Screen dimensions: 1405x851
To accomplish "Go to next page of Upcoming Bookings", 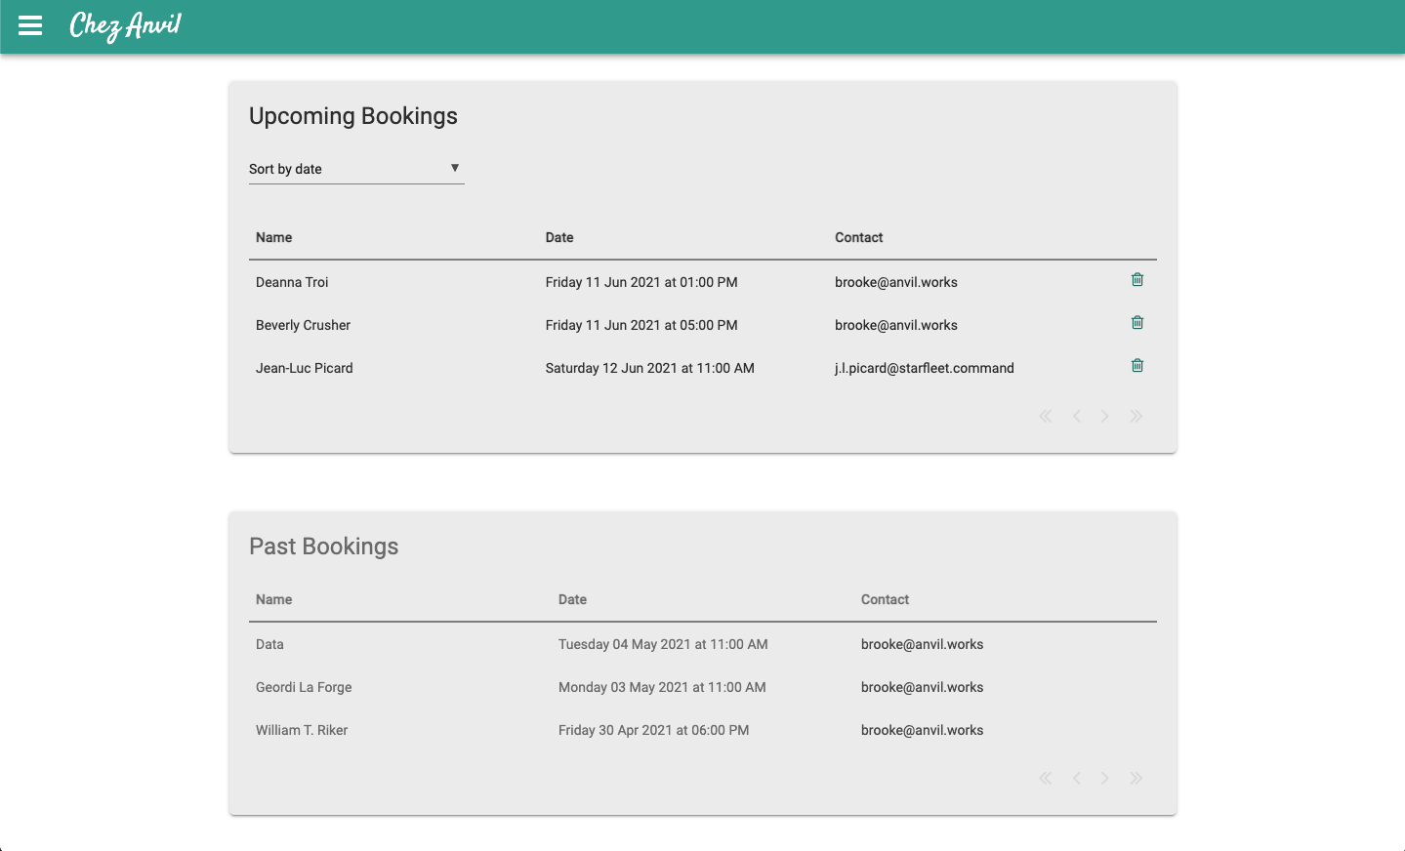I will [1105, 417].
